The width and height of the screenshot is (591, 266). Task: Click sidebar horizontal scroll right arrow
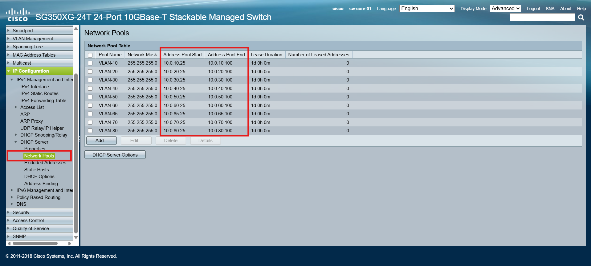click(x=70, y=244)
